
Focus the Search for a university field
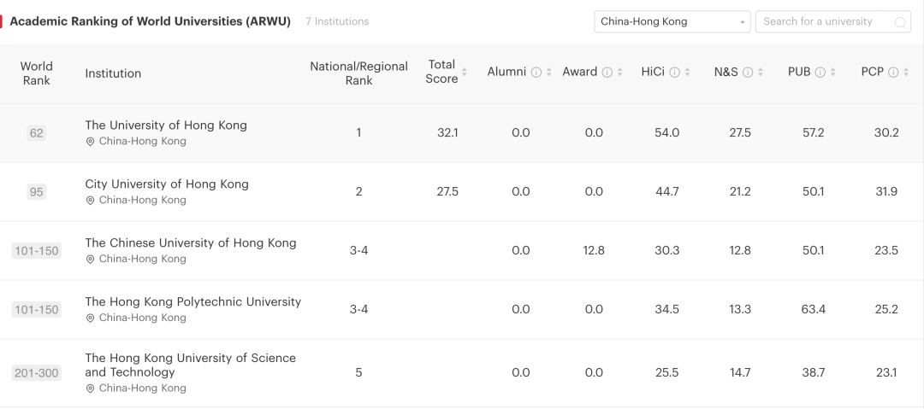832,22
